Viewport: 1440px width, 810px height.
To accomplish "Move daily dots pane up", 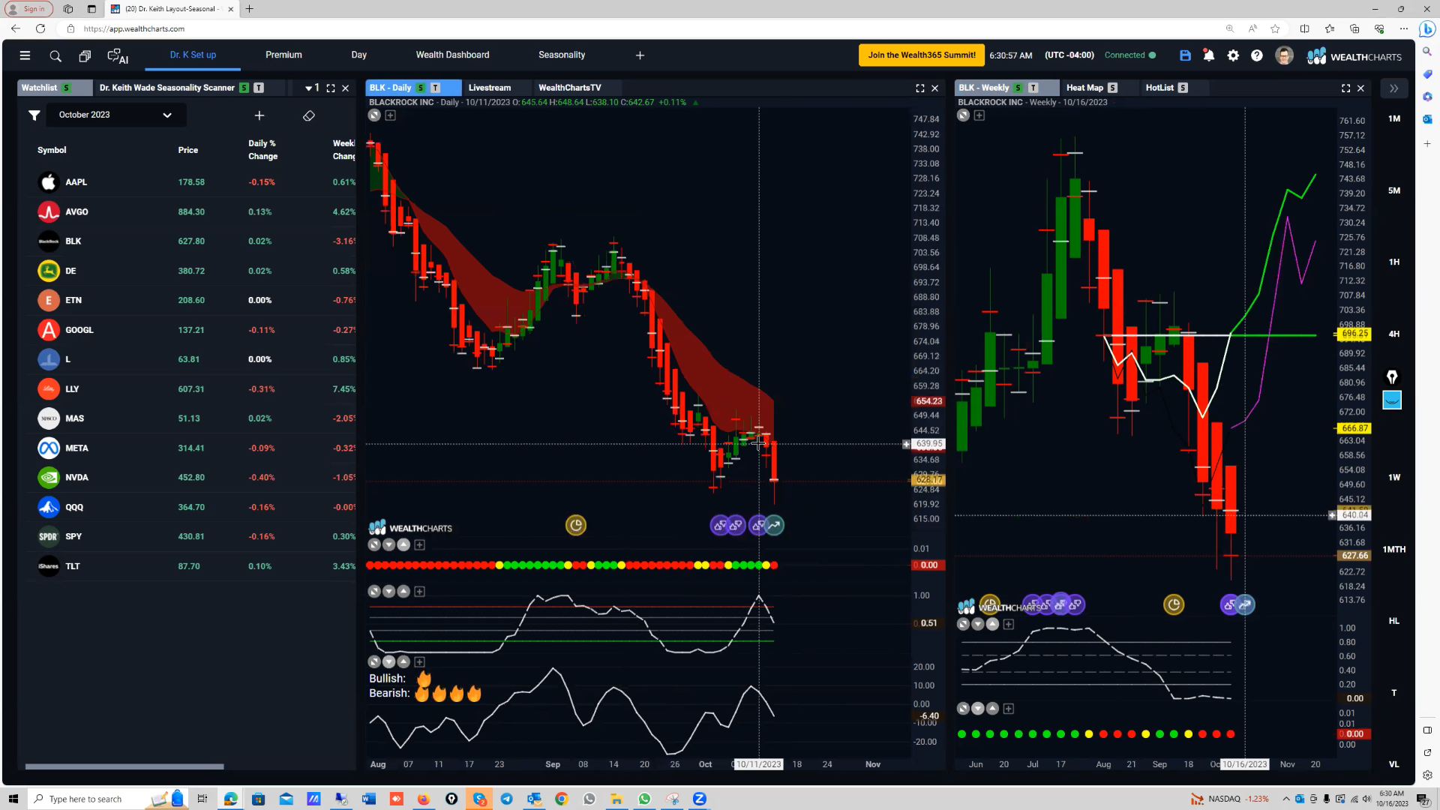I will point(403,545).
